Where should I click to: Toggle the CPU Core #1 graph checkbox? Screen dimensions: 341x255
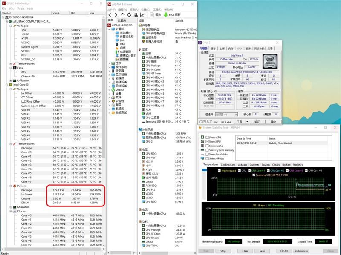tap(249, 171)
